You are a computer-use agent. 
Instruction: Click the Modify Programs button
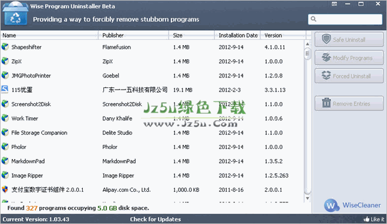click(349, 58)
